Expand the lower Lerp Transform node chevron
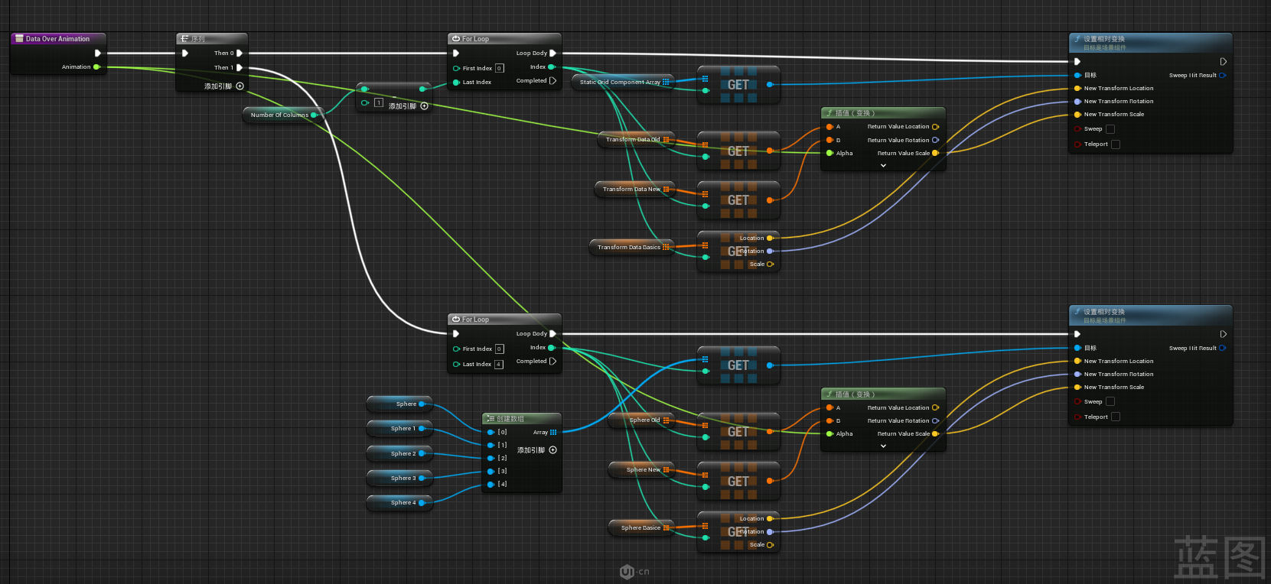This screenshot has height=584, width=1271. (883, 446)
